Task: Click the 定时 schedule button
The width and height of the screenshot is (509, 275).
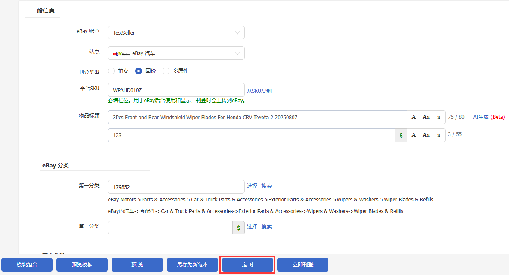Action: click(248, 265)
